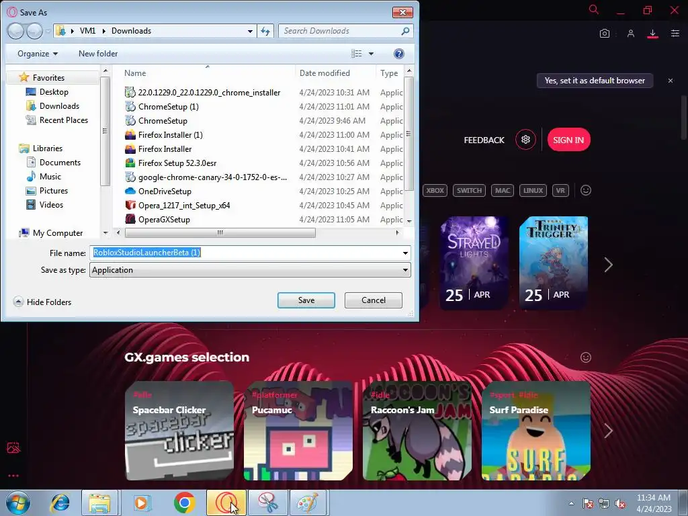Click the refresh button by address bar

pos(265,31)
